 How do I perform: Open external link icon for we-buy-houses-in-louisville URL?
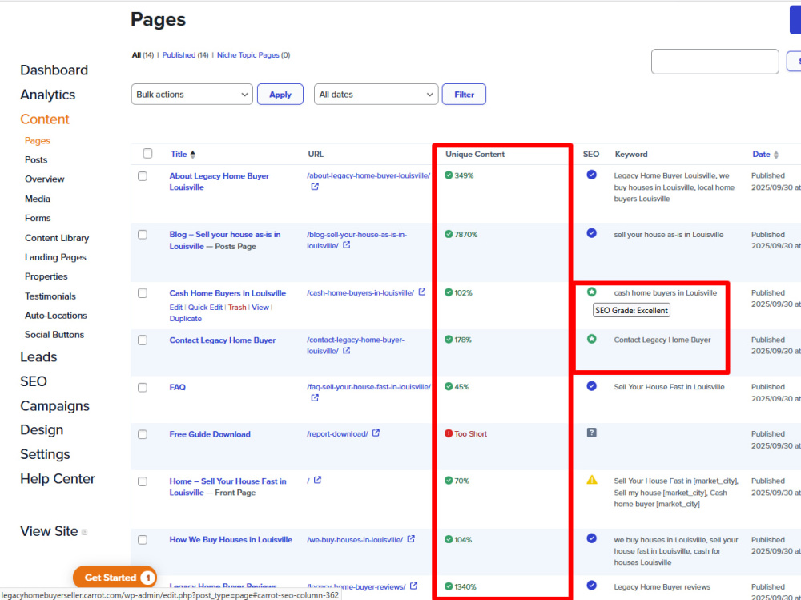(x=411, y=538)
